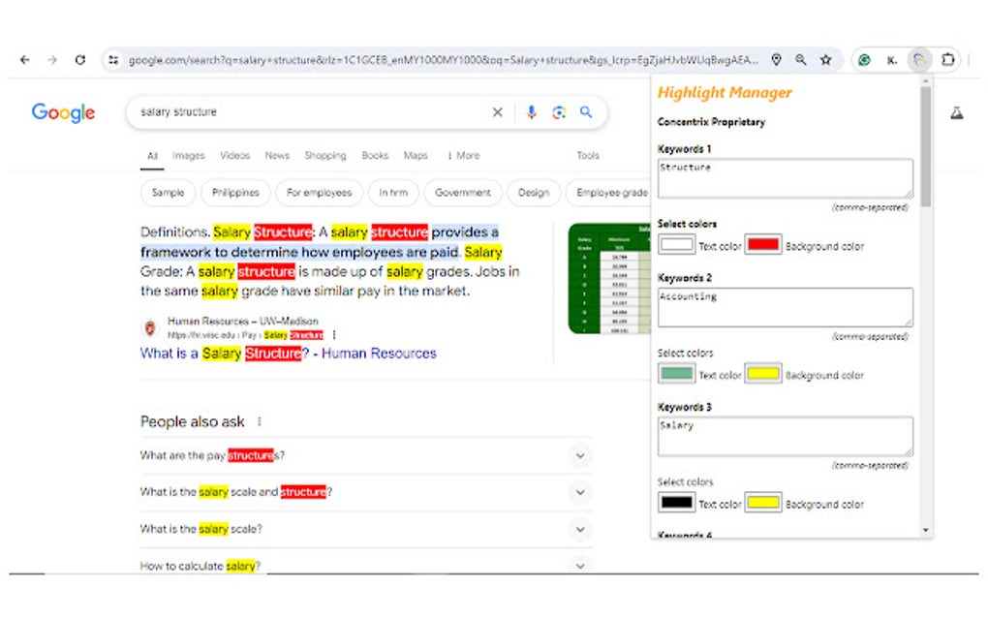
Task: Bookmark the page with the star icon
Action: 826,59
